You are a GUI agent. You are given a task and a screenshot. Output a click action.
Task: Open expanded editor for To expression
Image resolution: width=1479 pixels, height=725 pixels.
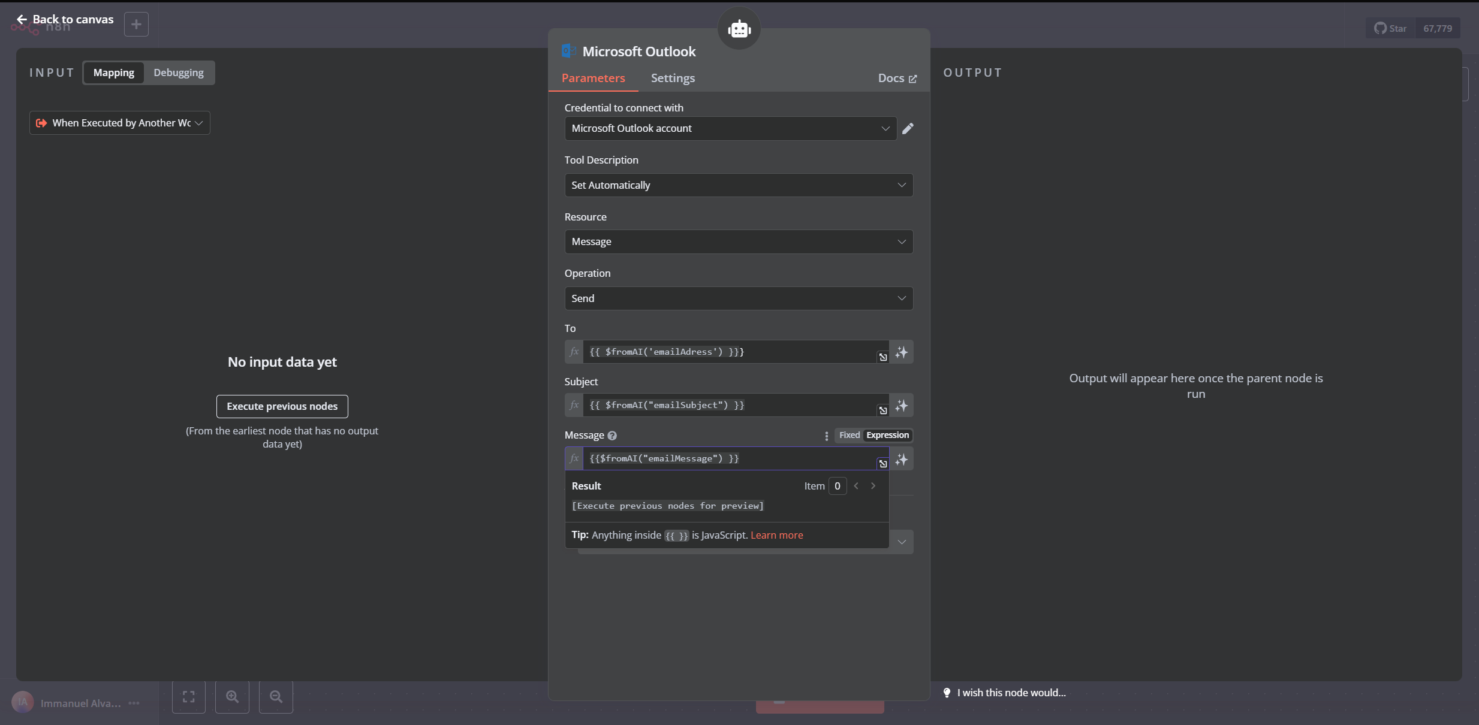(x=882, y=357)
